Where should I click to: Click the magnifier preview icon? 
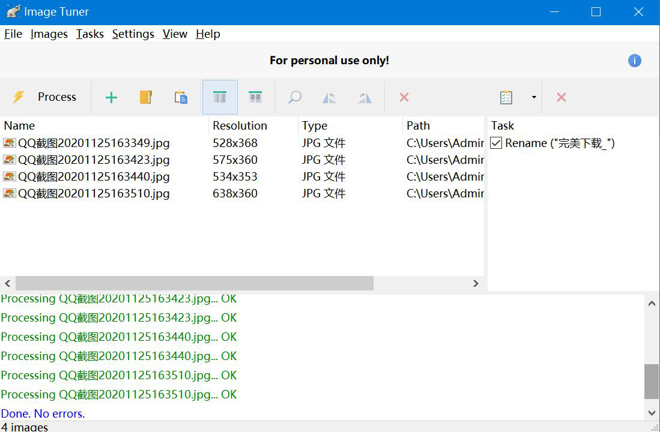pyautogui.click(x=294, y=97)
